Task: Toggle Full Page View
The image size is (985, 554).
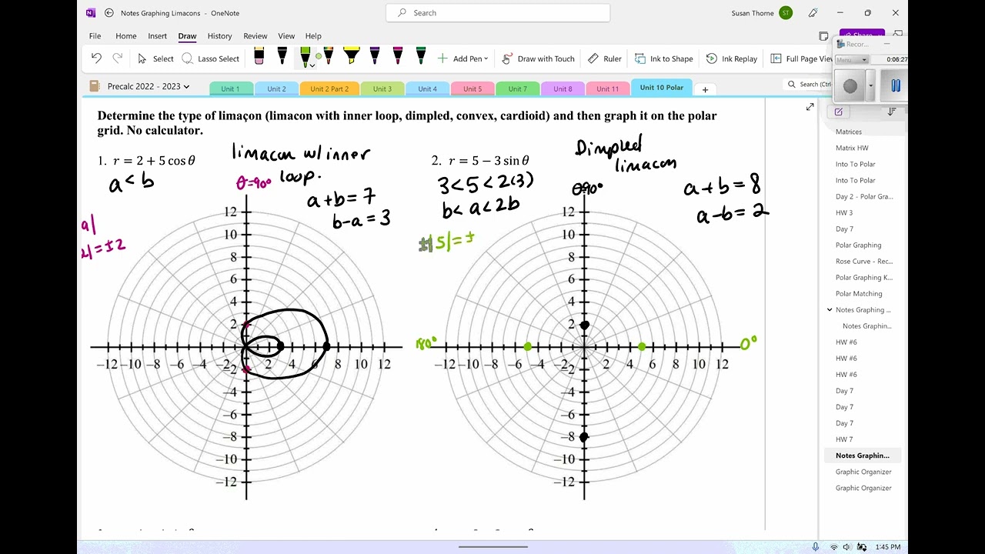Action: (x=800, y=58)
